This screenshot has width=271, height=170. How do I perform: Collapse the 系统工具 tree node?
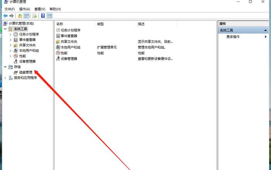pyautogui.click(x=5, y=29)
